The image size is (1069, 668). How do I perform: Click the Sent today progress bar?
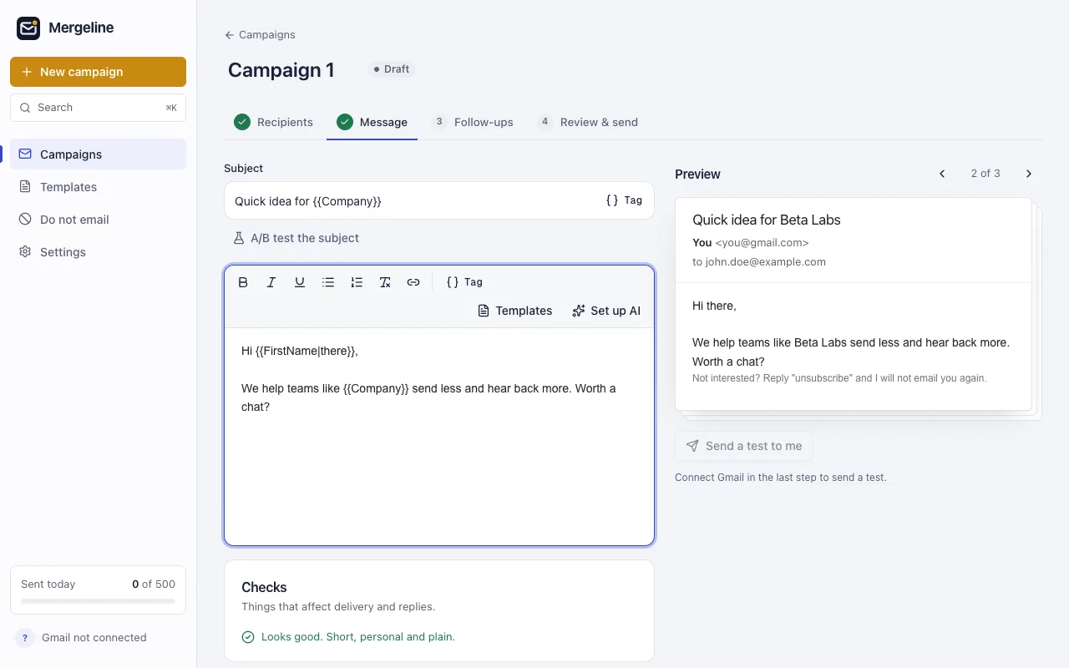point(98,601)
